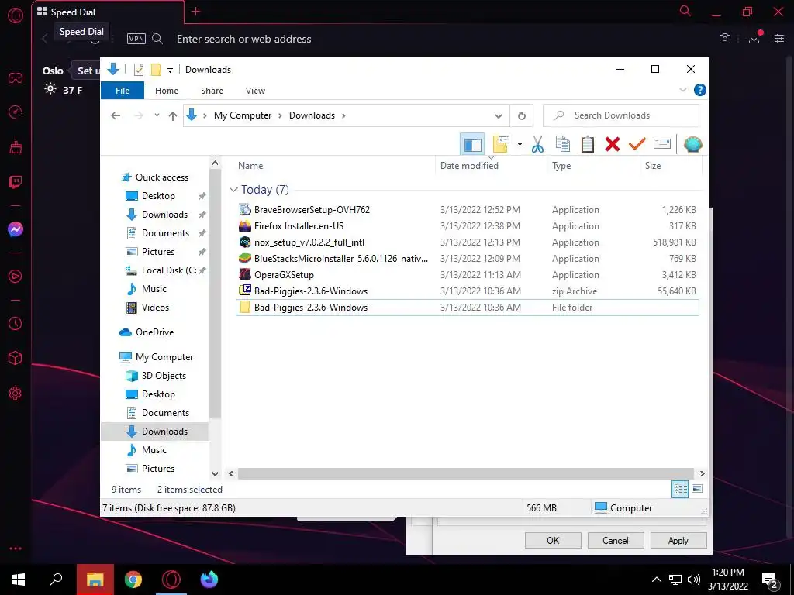Image resolution: width=794 pixels, height=595 pixels.
Task: Select the Speed Dial tab in Opera
Action: (107, 12)
